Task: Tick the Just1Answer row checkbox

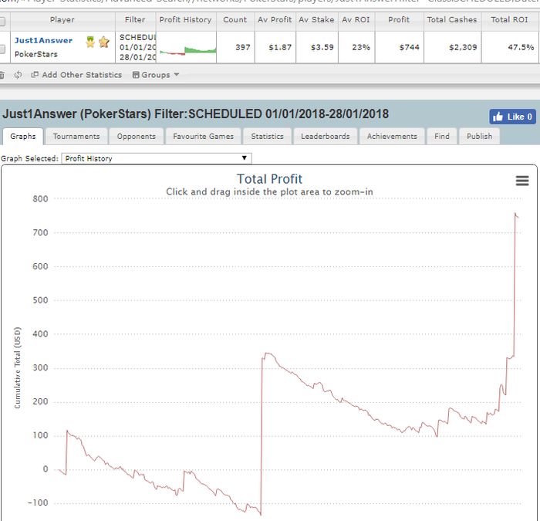Action: pyautogui.click(x=2, y=49)
